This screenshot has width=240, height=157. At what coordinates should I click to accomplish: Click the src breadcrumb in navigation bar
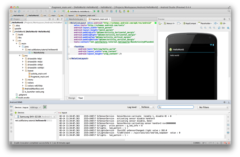[x=43, y=15]
